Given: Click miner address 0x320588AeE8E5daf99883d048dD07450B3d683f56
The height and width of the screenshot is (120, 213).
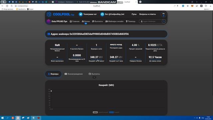Looking at the screenshot, I should click(x=99, y=34).
